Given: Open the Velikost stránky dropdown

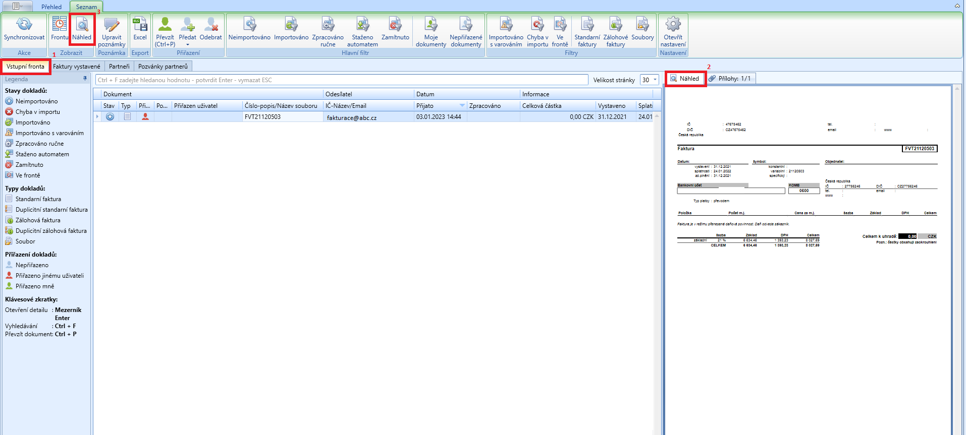Looking at the screenshot, I should click(655, 80).
